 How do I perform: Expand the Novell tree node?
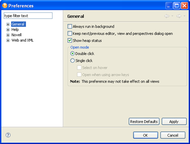pyautogui.click(x=8, y=35)
